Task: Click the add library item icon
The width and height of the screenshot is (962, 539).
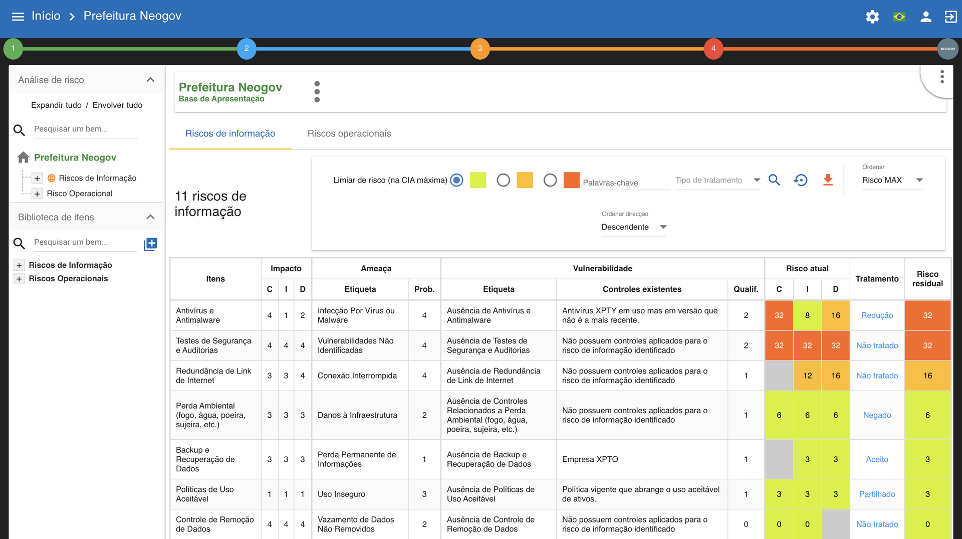Action: click(x=150, y=244)
